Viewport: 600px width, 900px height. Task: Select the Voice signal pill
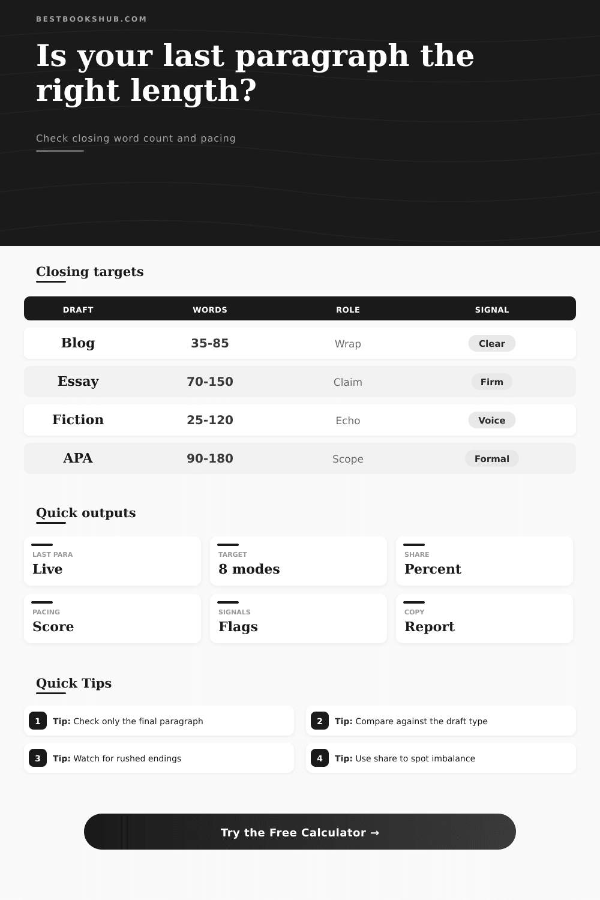[x=492, y=420]
